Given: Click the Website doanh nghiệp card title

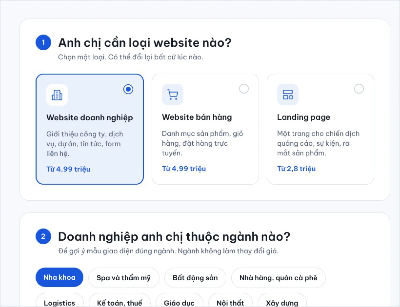Looking at the screenshot, I should pyautogui.click(x=90, y=117).
